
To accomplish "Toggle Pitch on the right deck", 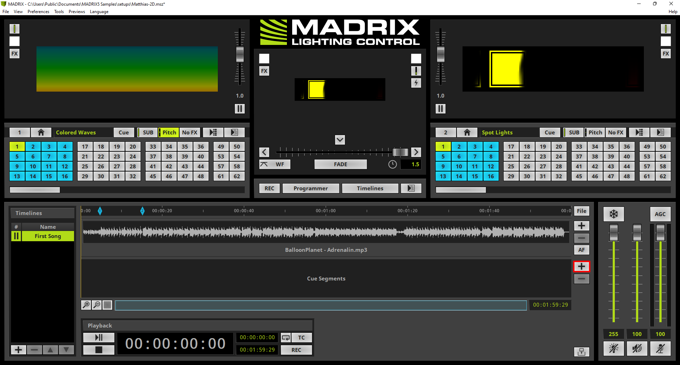I will pos(595,132).
